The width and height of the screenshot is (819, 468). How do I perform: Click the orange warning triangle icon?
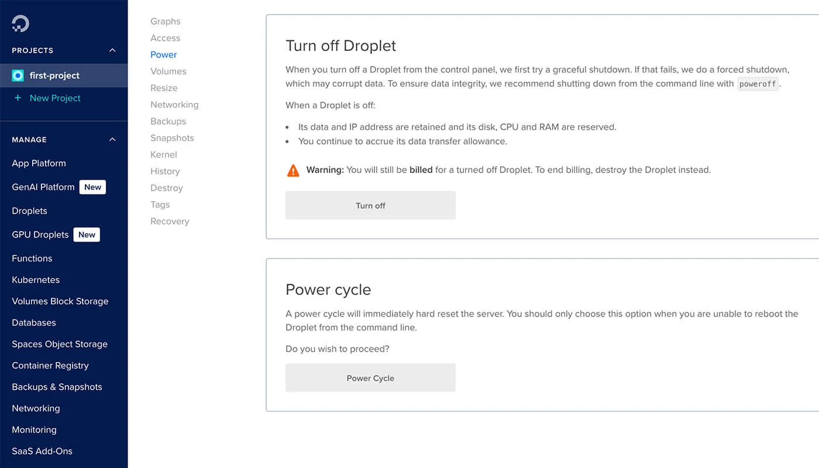coord(293,170)
